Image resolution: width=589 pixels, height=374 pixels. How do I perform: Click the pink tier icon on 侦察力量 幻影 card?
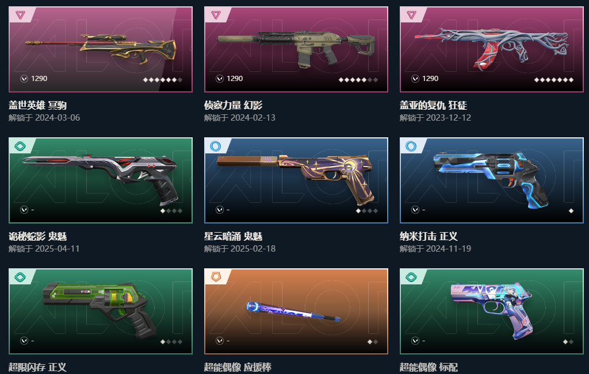[x=216, y=15]
